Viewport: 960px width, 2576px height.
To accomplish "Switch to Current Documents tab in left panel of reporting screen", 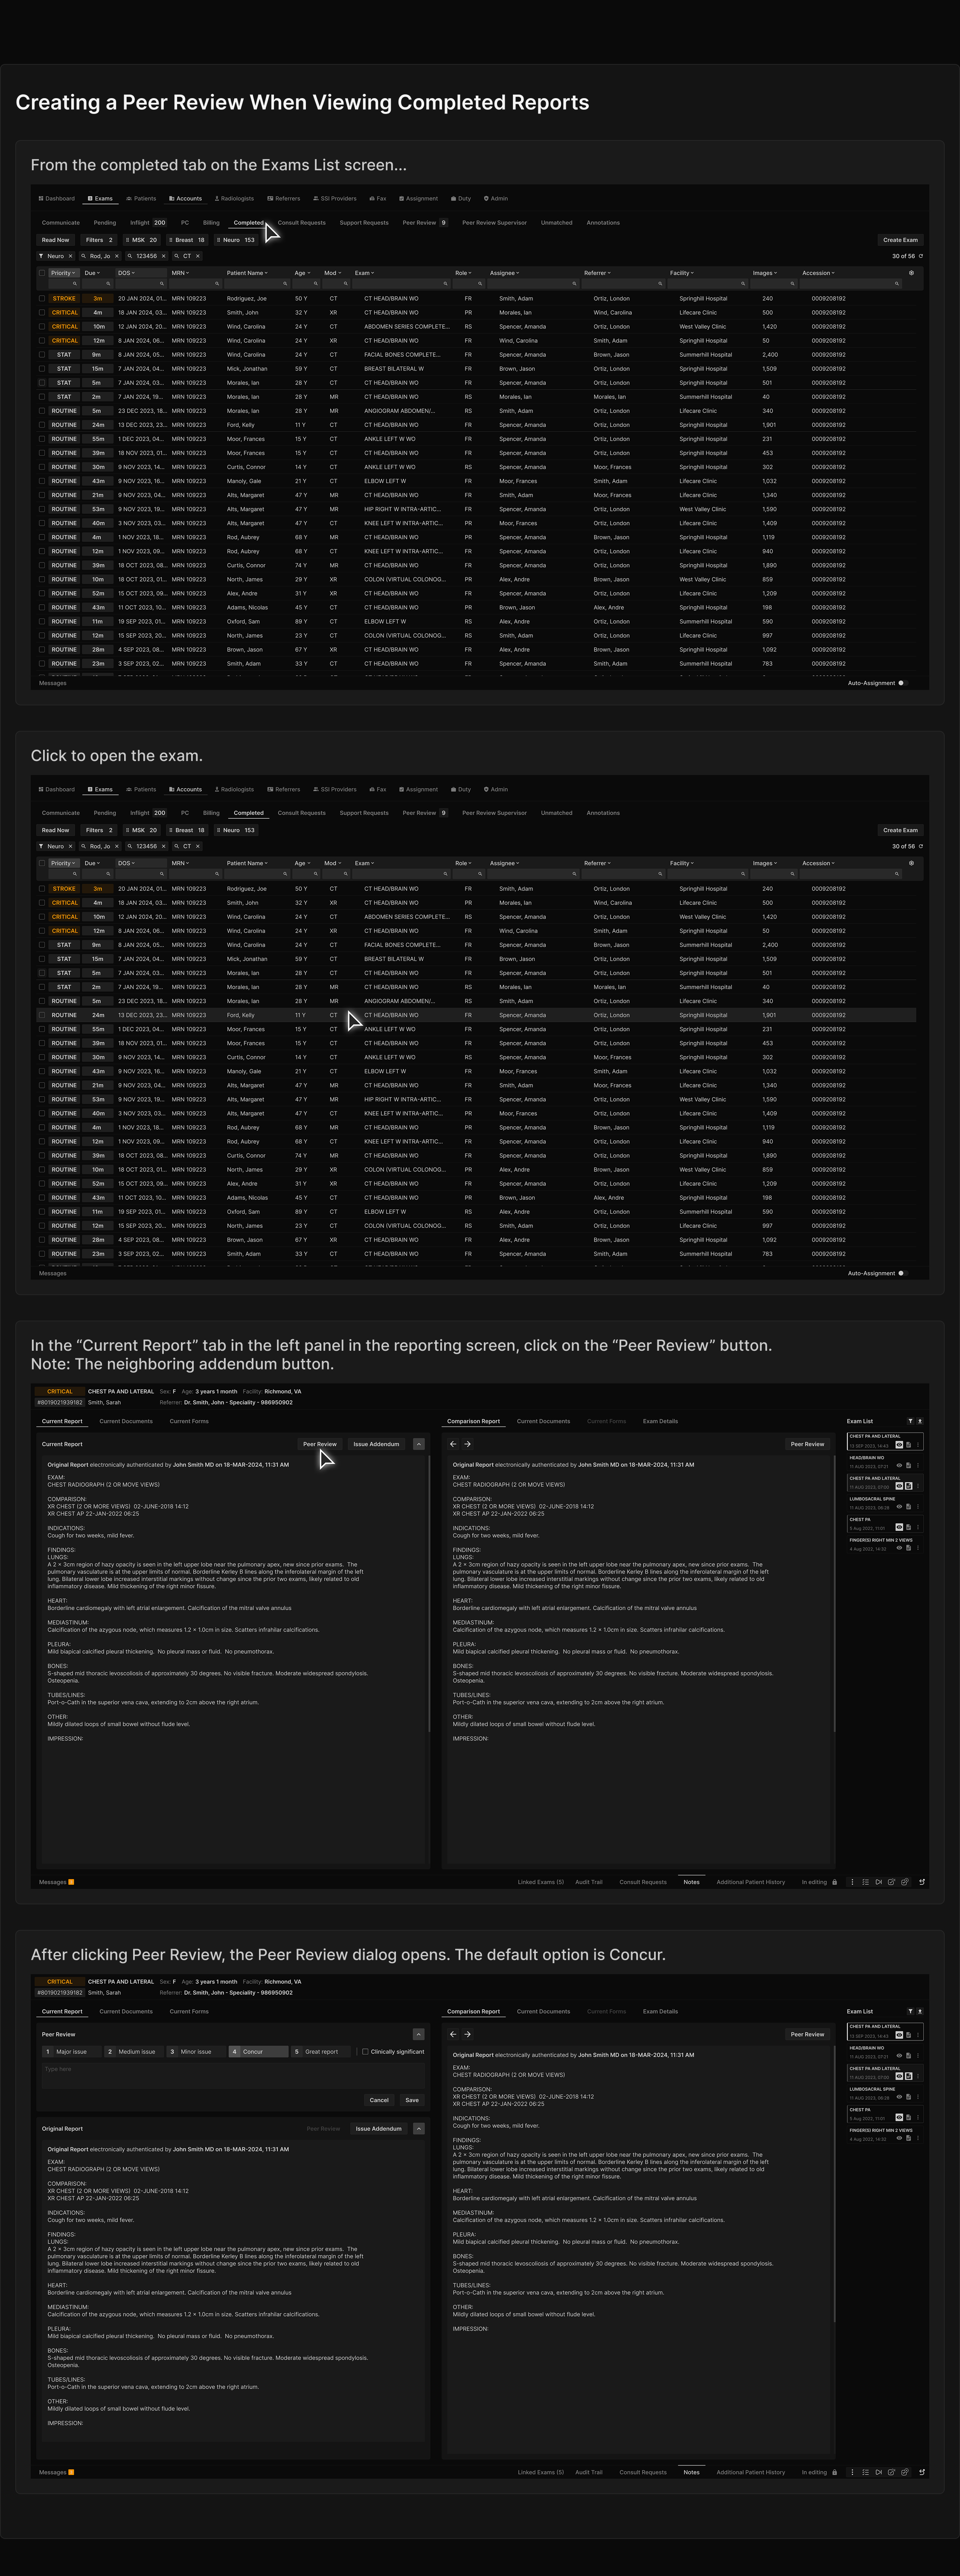I will pyautogui.click(x=126, y=1421).
